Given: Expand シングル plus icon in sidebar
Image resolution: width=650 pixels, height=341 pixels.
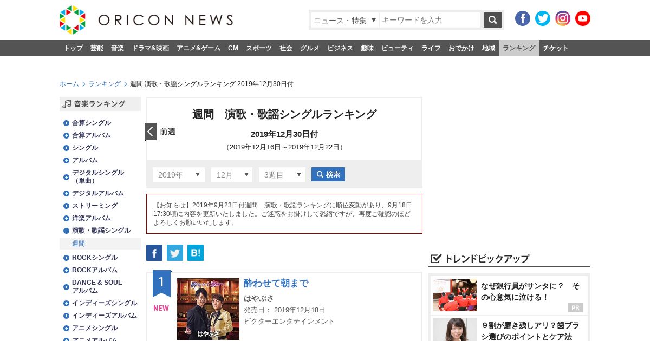Looking at the screenshot, I should point(66,148).
